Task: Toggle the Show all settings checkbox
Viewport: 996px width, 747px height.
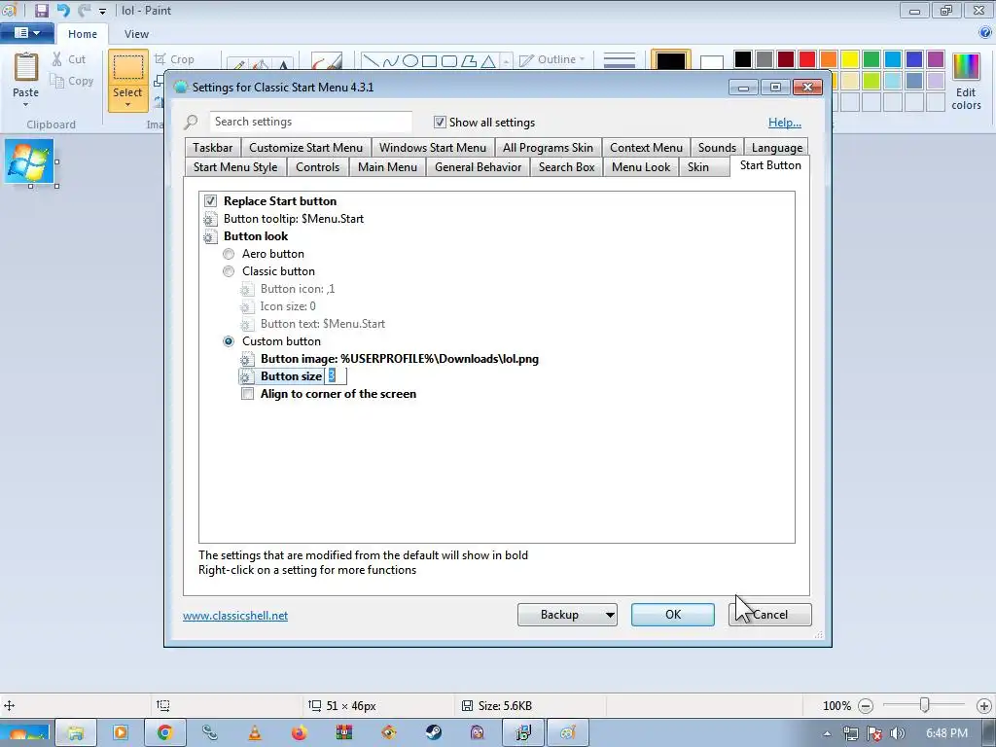Action: [440, 122]
